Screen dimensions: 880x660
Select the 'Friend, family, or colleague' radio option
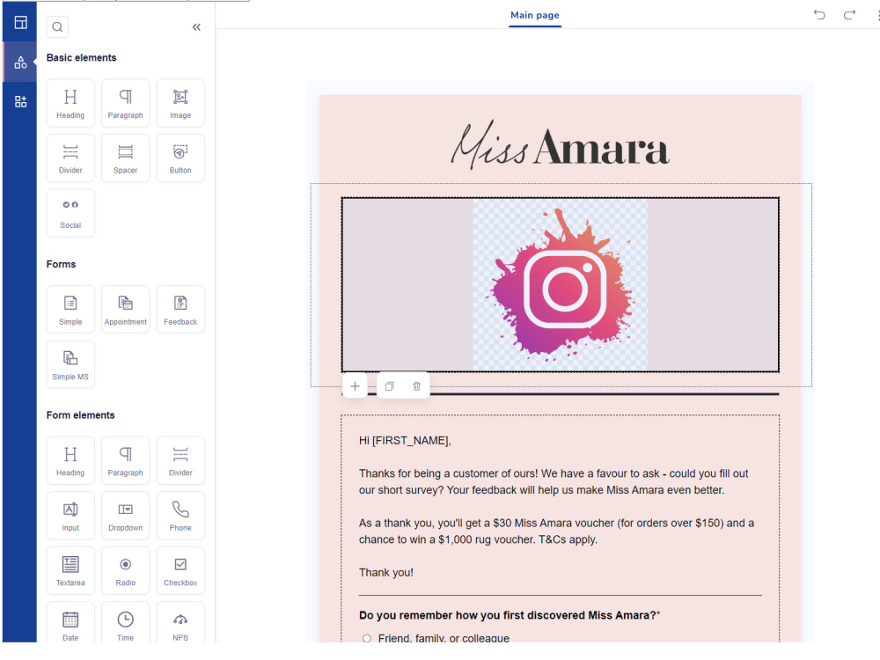coord(366,638)
